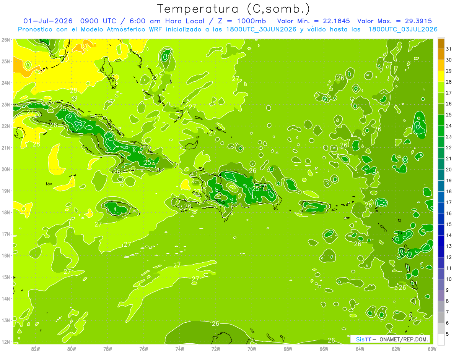Pick the legend swatch between 26 and 27
459x354 pixels.
point(441,99)
